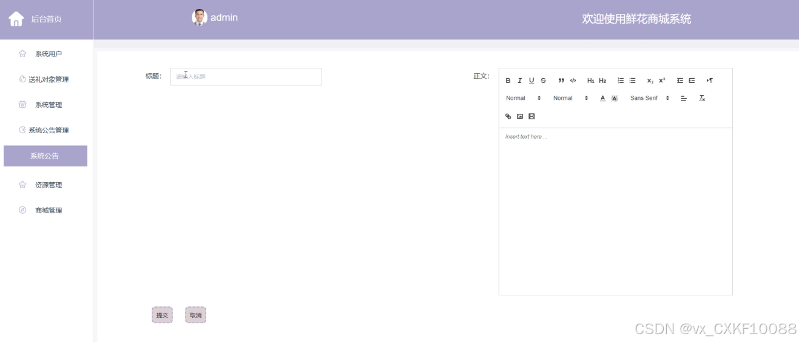This screenshot has width=799, height=342.
Task: Insert a blockquote
Action: pos(561,81)
